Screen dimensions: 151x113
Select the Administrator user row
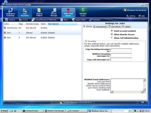[42, 28]
